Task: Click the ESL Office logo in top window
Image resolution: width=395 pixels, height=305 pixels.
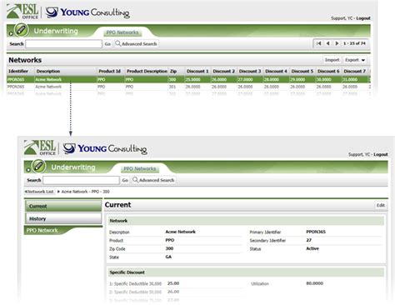Action: click(x=22, y=12)
